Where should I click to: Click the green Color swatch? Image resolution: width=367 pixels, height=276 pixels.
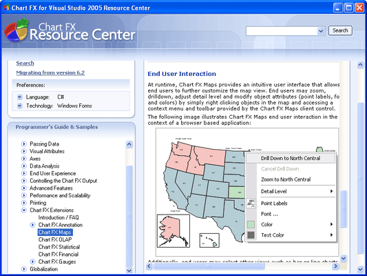coord(251,224)
